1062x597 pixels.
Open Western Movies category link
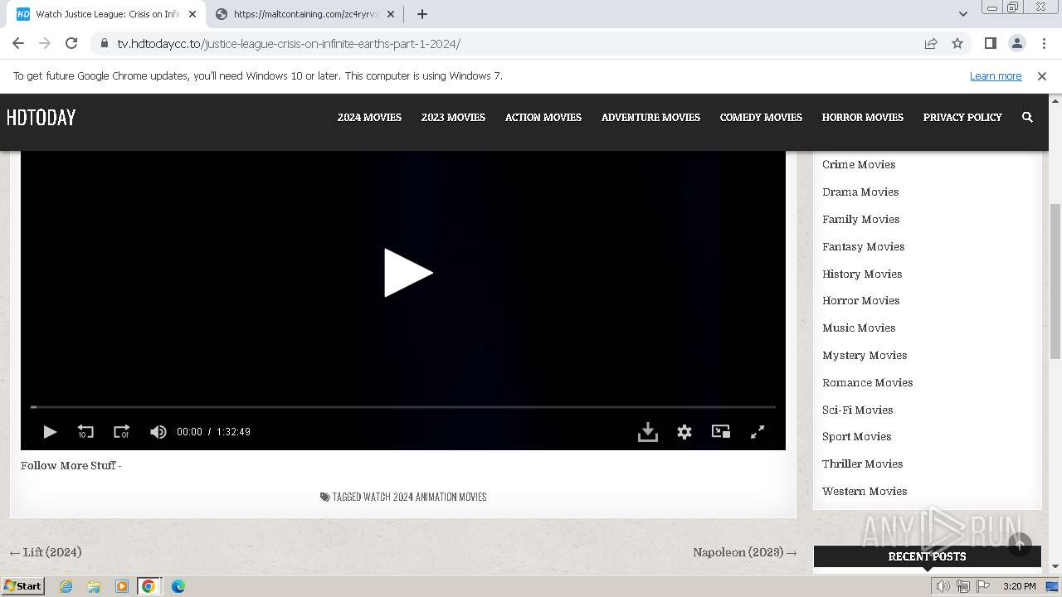[x=865, y=491]
